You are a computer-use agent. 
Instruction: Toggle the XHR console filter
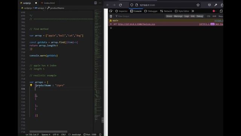click(x=214, y=16)
